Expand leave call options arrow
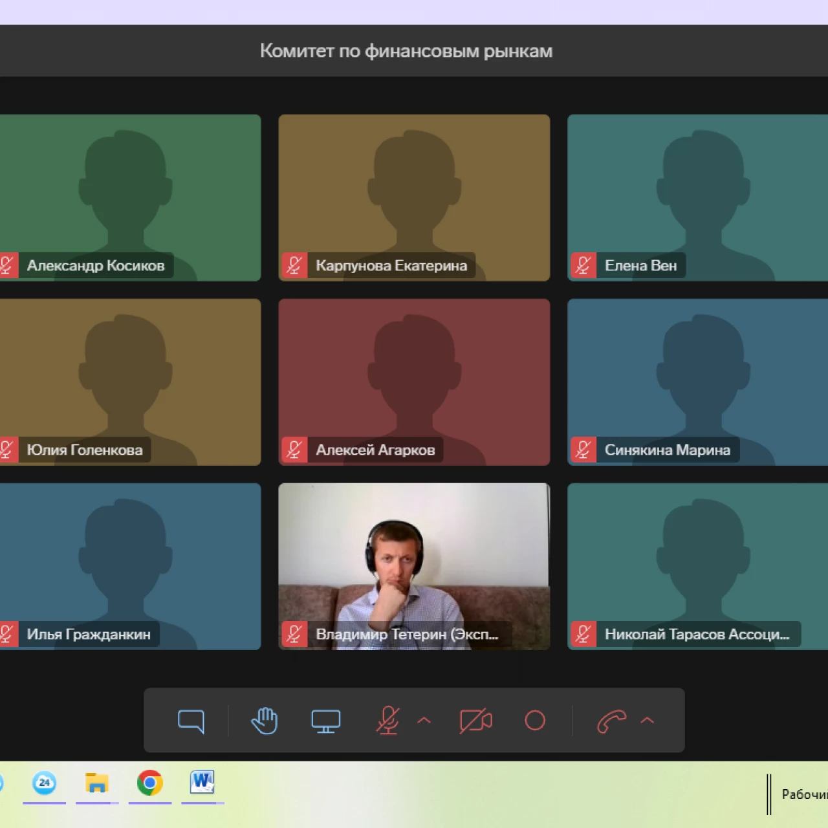The height and width of the screenshot is (828, 828). pyautogui.click(x=647, y=720)
